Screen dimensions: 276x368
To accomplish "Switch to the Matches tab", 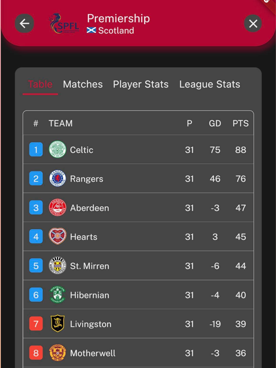I will point(83,84).
